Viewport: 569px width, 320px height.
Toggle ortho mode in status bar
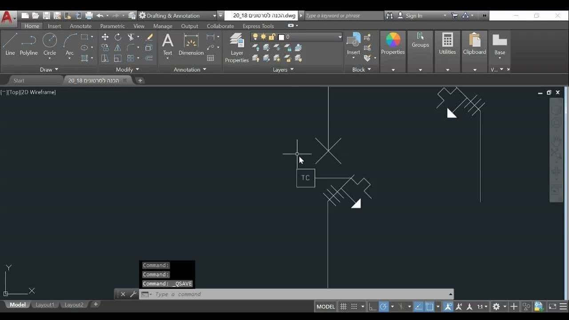coord(373,307)
